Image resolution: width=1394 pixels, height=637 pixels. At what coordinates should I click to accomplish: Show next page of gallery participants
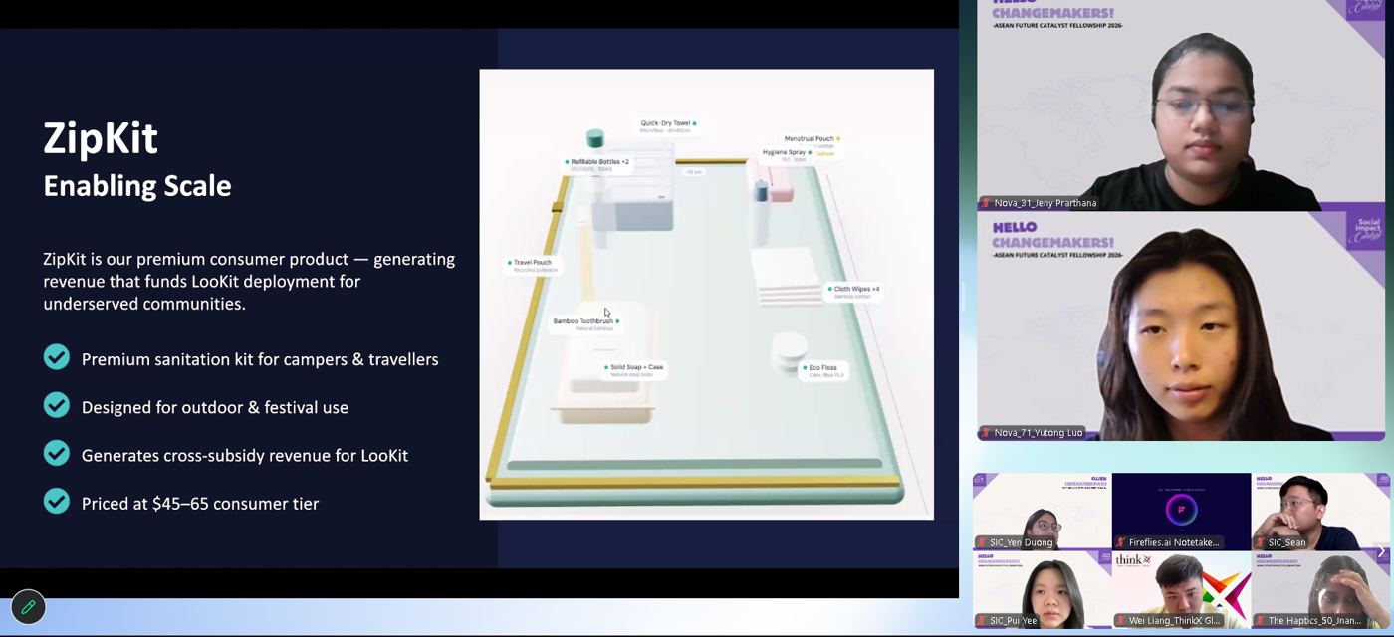click(x=1381, y=551)
